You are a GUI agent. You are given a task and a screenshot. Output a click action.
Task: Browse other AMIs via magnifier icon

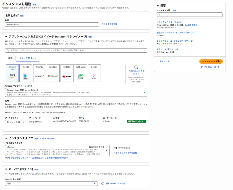click(x=136, y=68)
